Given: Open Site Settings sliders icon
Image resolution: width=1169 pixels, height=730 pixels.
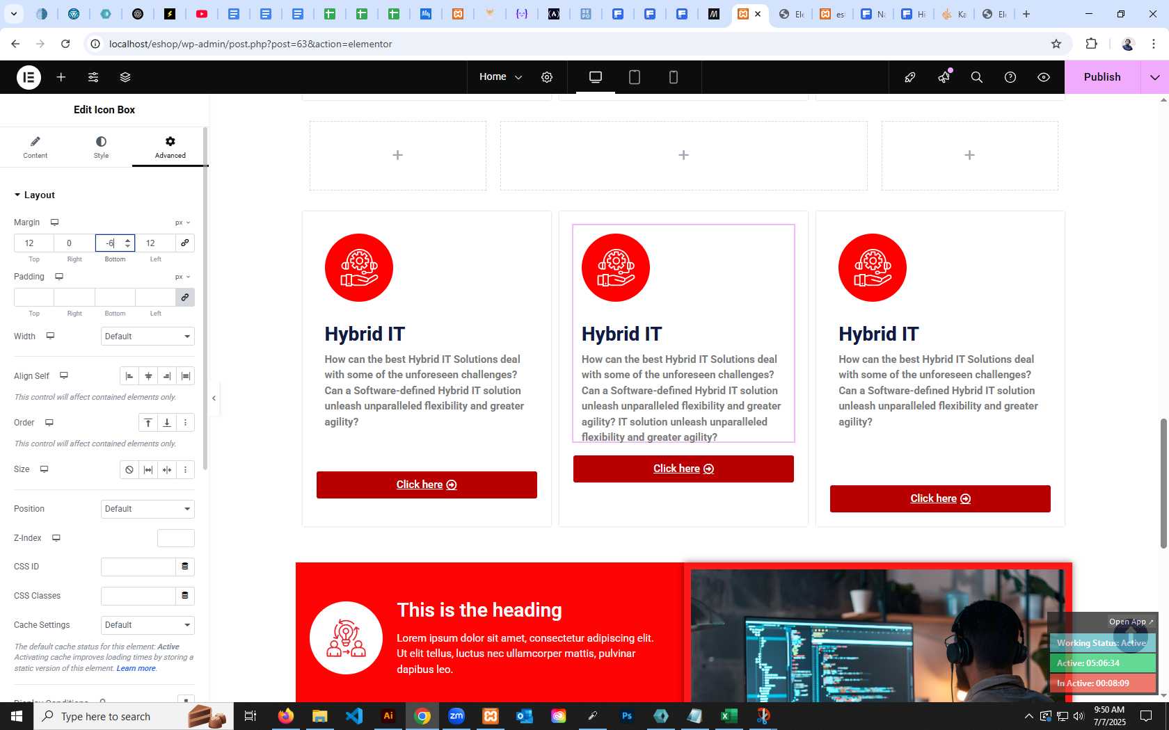Looking at the screenshot, I should (93, 77).
